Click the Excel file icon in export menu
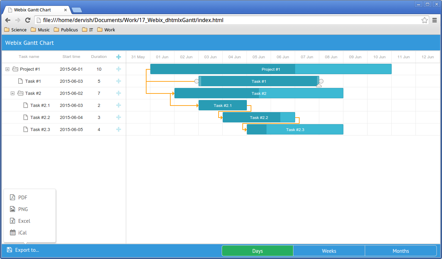Viewport: 442px width, 259px height. pos(12,221)
